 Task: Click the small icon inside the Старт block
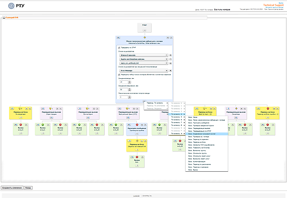[x=145, y=30]
